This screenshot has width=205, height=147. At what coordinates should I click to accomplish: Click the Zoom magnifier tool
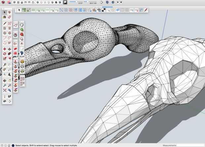pos(5,85)
